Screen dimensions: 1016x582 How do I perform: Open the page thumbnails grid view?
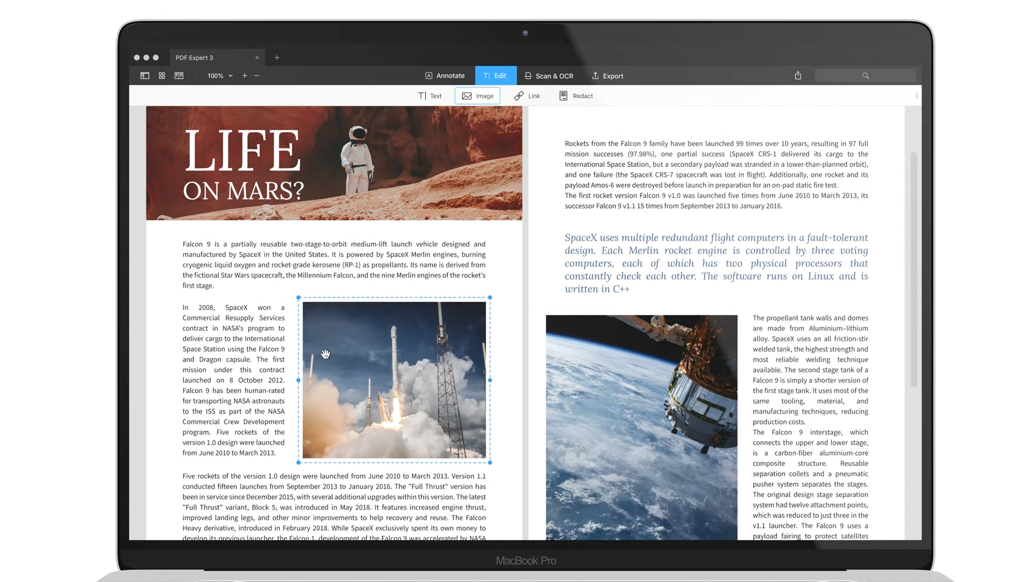tap(162, 76)
